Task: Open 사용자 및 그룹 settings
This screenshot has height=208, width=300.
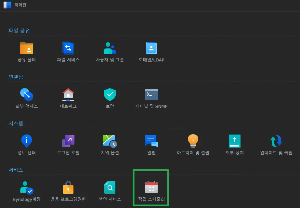Action: [110, 48]
